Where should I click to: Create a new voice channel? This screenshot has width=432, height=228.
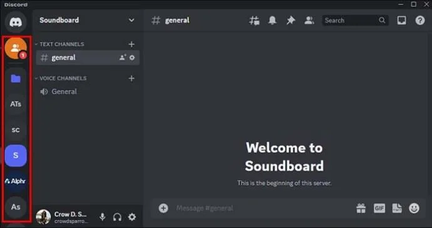pyautogui.click(x=131, y=78)
